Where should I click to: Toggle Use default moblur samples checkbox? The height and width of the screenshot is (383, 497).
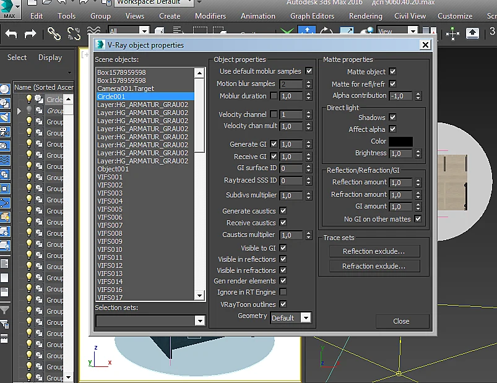(x=309, y=71)
